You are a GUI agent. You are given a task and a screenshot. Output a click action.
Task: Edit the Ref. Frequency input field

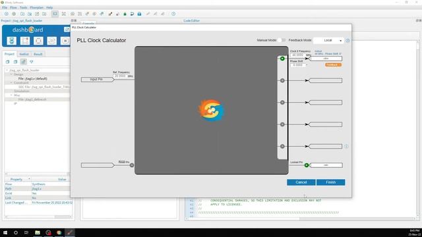coord(120,76)
